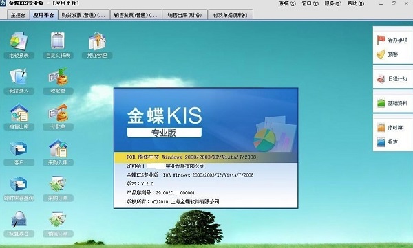Open 报表 reports in side panel

pyautogui.click(x=387, y=142)
